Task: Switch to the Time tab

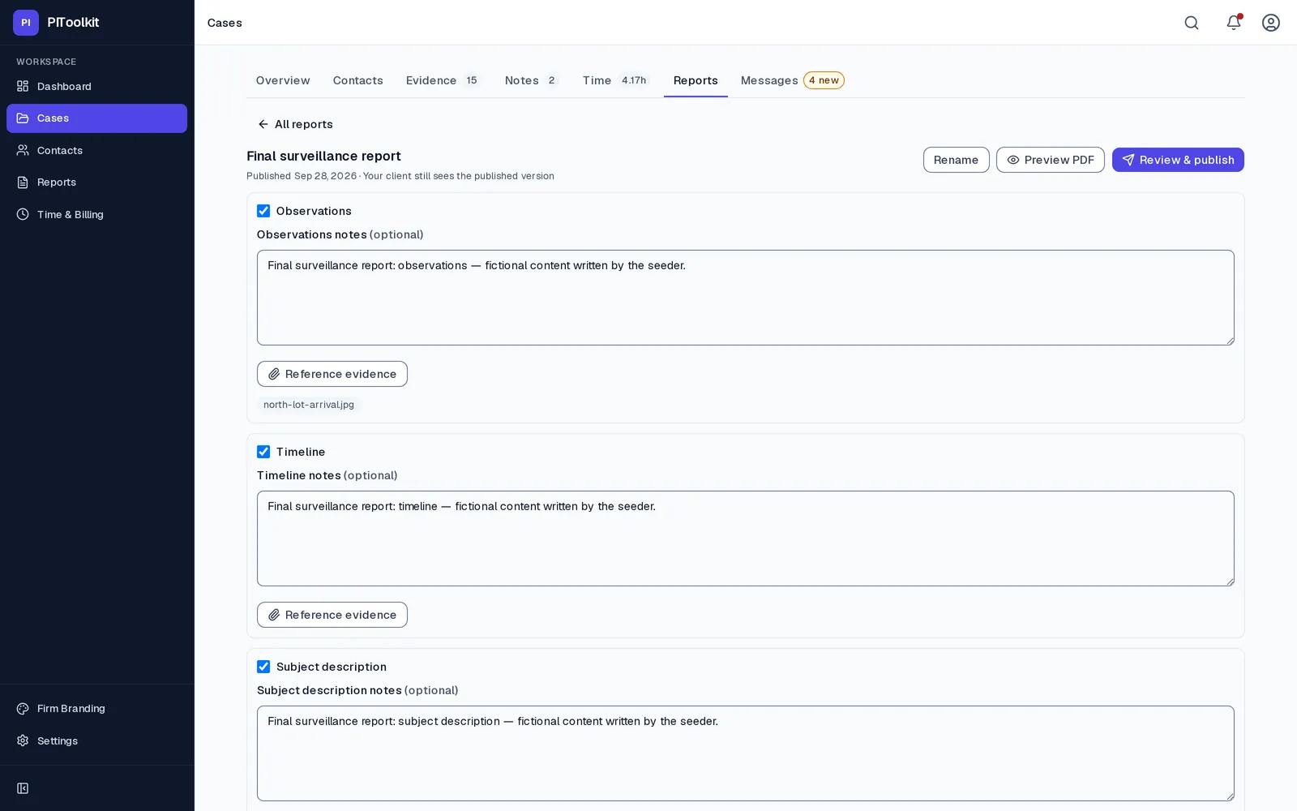Action: [615, 80]
